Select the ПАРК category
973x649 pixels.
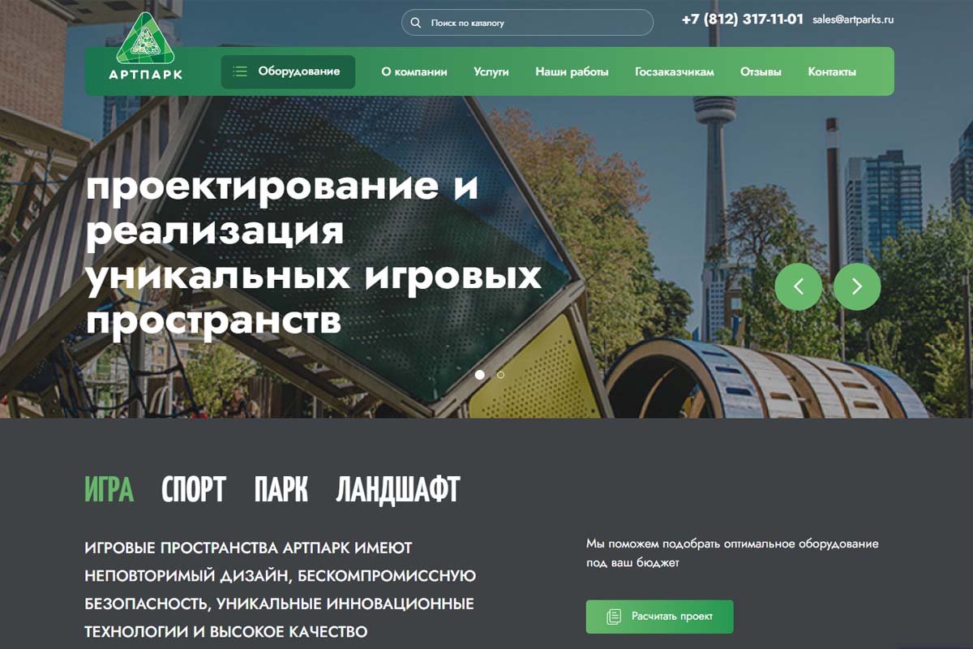pos(281,488)
